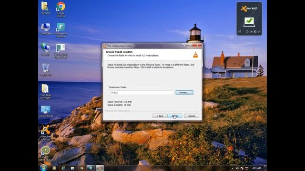Image resolution: width=305 pixels, height=171 pixels.
Task: Click the Avast gadget Twitter icon
Action: [x=251, y=32]
